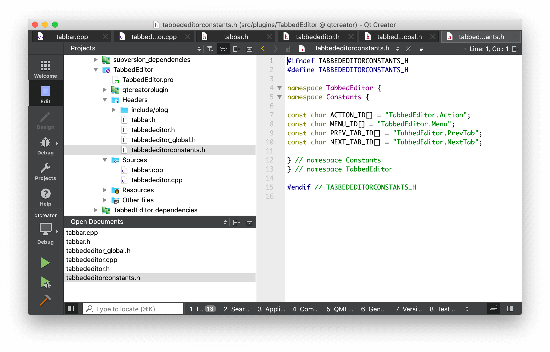The image size is (550, 352).
Task: Select the tabbededitor.h editor tab
Action: [x=317, y=37]
